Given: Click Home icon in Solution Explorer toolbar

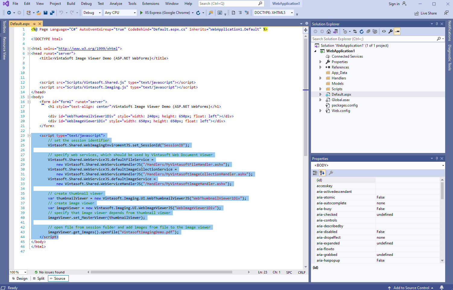Looking at the screenshot, I should (329, 31).
